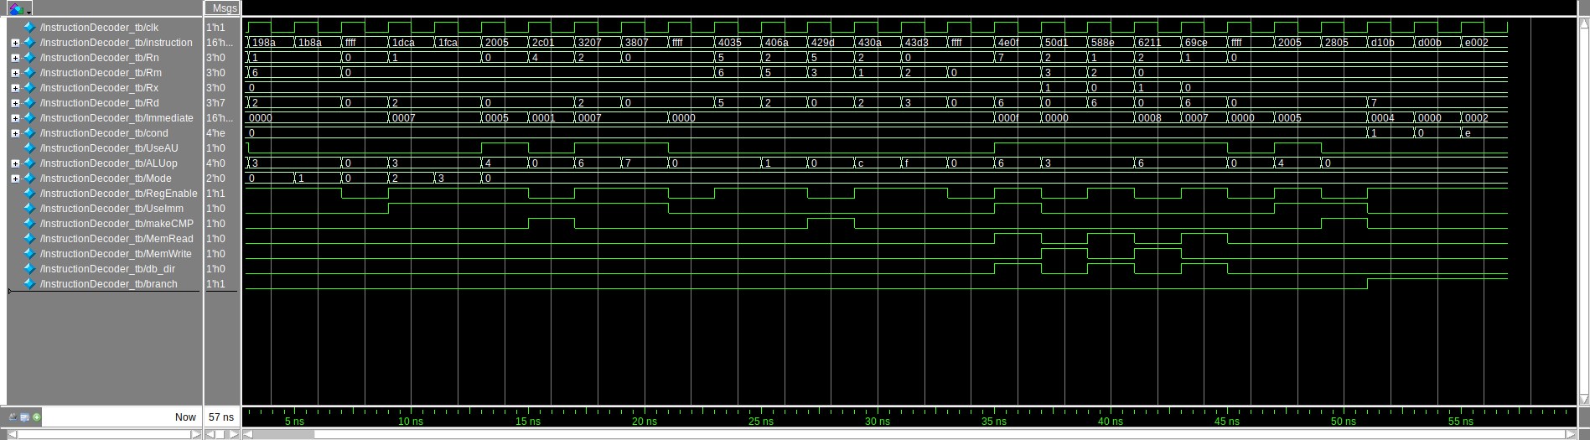Click the cond signal diamond icon

[30, 133]
